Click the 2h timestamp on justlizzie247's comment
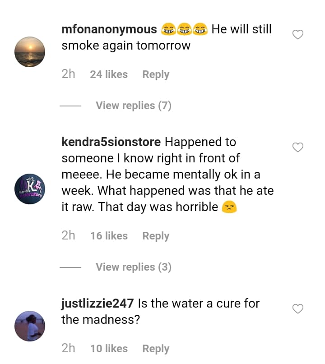Viewport: 325px width, 364px height. [x=68, y=349]
